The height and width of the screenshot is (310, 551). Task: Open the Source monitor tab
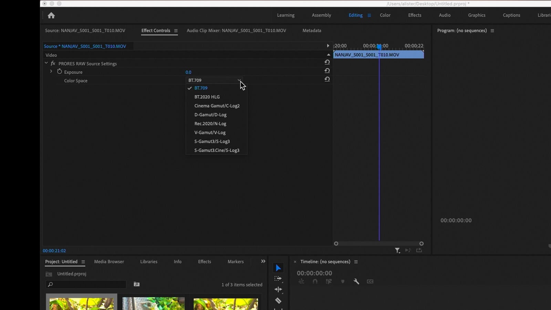click(85, 31)
